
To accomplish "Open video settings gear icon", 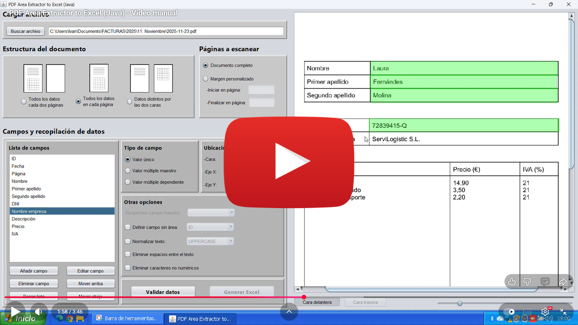I will coord(545,311).
